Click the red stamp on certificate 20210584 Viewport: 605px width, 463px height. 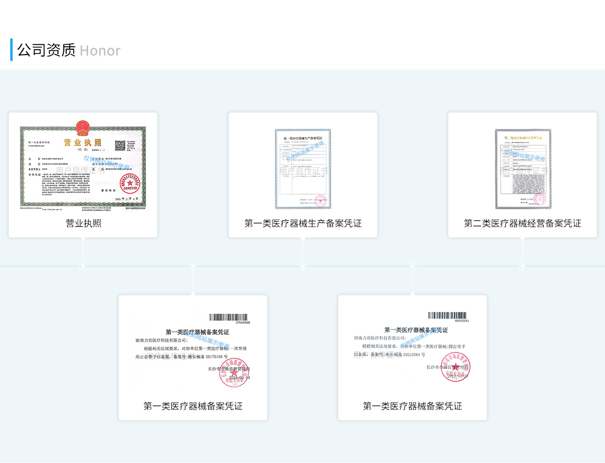[x=455, y=367]
